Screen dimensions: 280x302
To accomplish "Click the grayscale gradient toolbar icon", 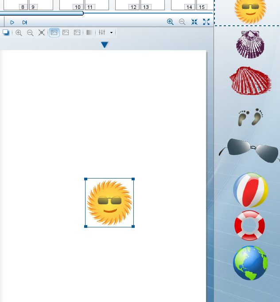I will [89, 32].
